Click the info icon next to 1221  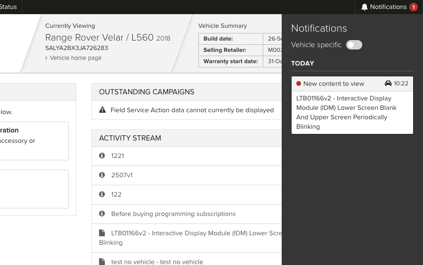(102, 156)
